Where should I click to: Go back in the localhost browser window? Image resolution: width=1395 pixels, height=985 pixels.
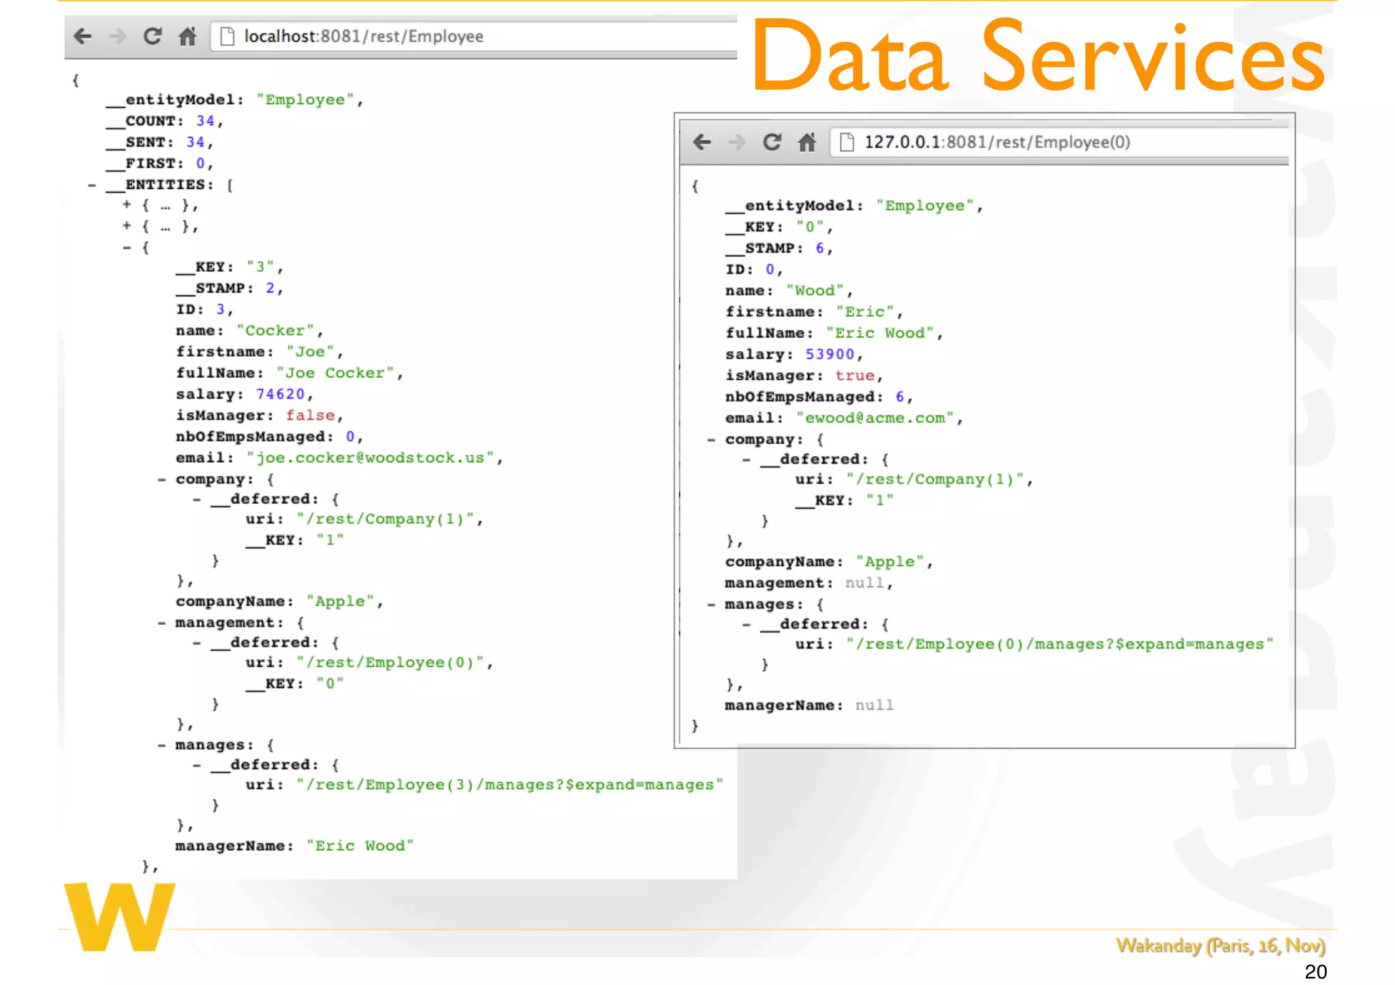click(82, 36)
